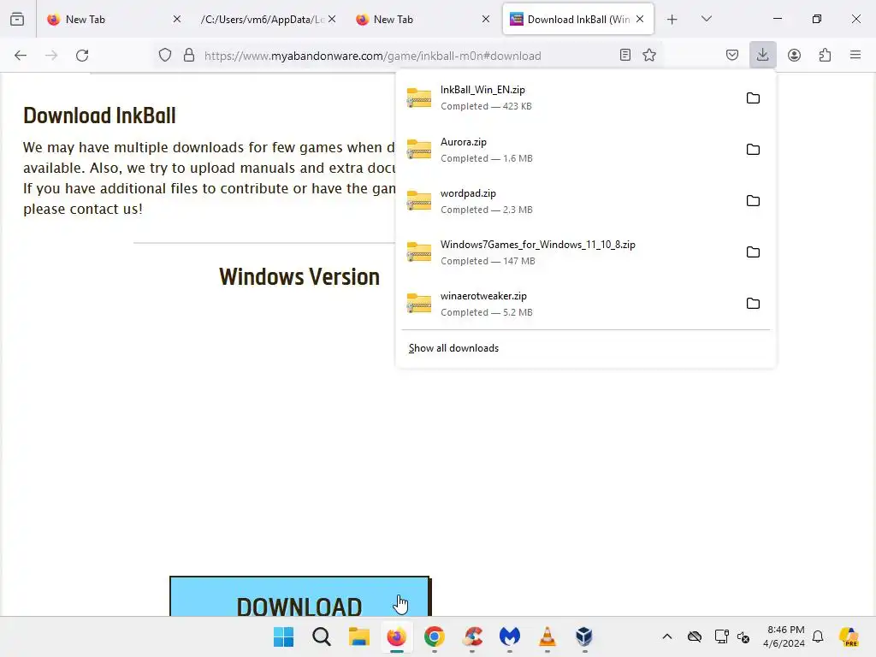Screen dimensions: 876x657
Task: Click the network status tray icon
Action: [x=721, y=636]
